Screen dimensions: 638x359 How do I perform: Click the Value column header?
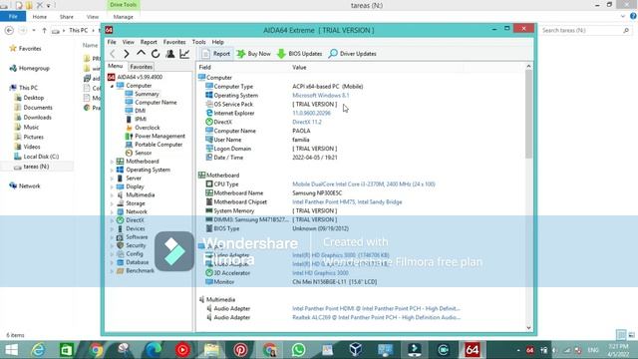(299, 68)
